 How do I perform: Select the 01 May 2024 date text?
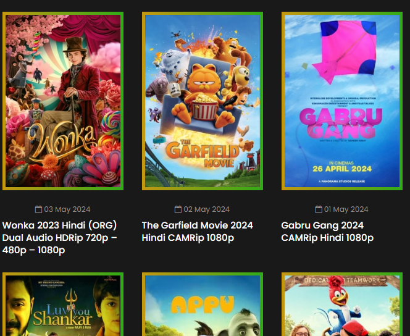(346, 209)
